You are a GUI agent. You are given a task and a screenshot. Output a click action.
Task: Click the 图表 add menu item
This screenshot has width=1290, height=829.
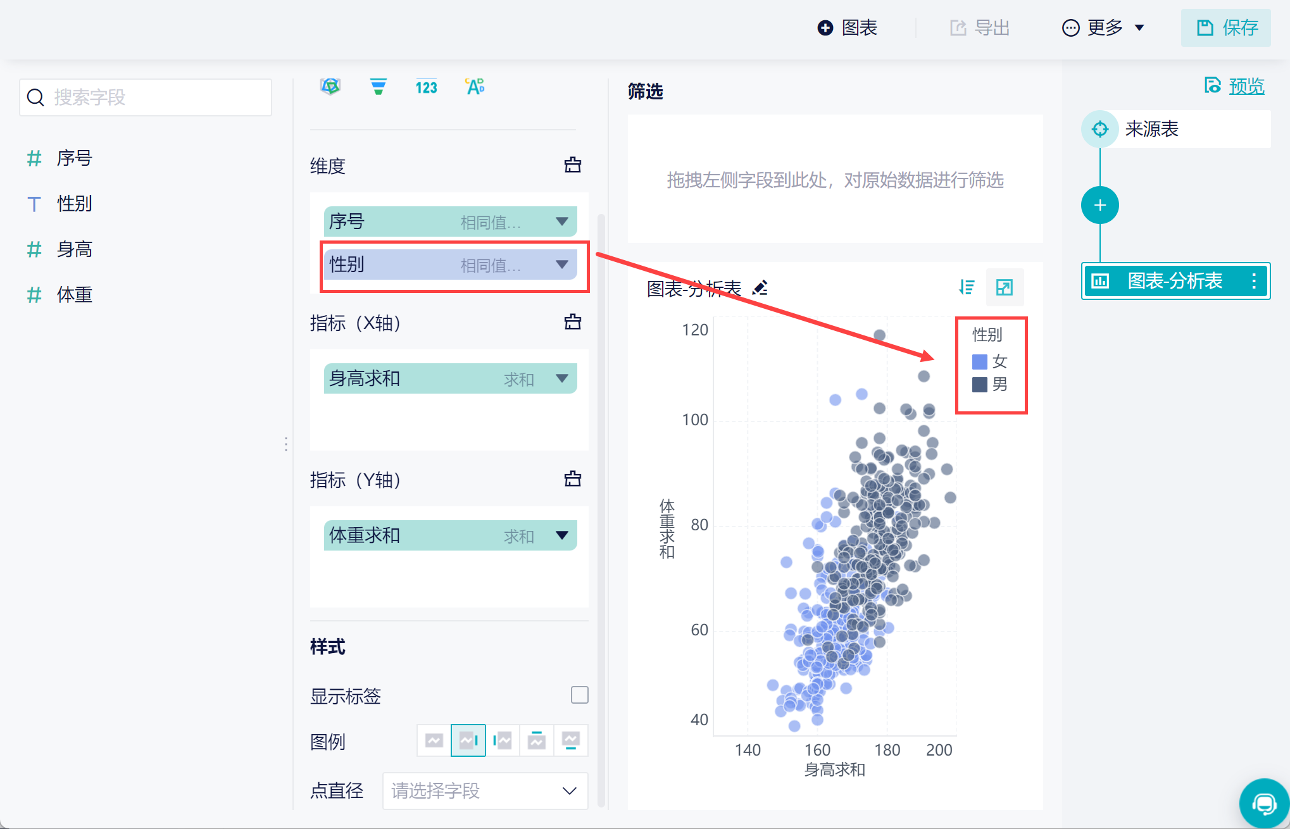[848, 28]
